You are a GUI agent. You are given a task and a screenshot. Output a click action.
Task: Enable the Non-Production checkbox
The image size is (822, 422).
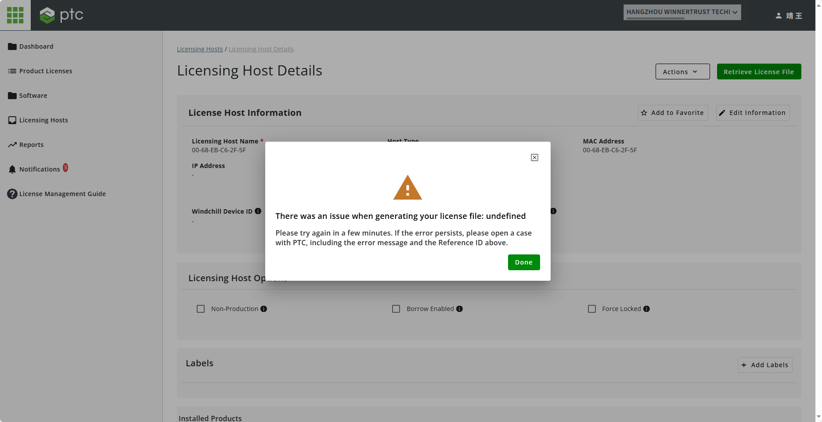click(x=201, y=309)
